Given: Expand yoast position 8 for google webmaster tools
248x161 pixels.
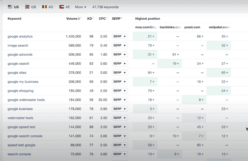Looking at the screenshot, I should point(201,100).
